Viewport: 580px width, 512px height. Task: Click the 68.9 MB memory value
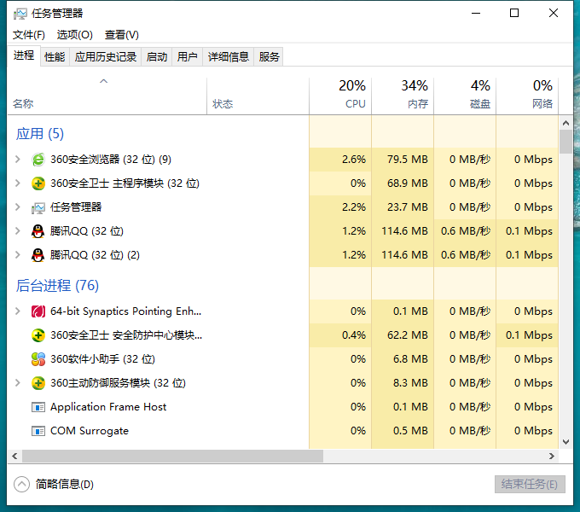pyautogui.click(x=407, y=183)
